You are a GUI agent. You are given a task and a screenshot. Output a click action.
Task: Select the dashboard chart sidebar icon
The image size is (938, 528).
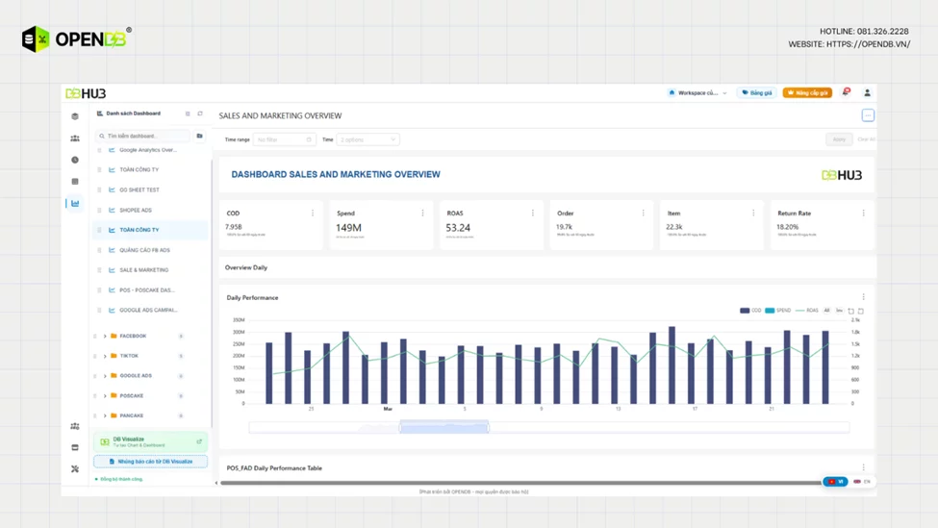[x=75, y=203]
